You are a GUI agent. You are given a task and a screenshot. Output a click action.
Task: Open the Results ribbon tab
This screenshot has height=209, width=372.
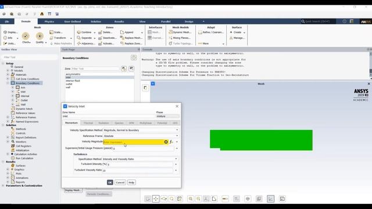119,21
